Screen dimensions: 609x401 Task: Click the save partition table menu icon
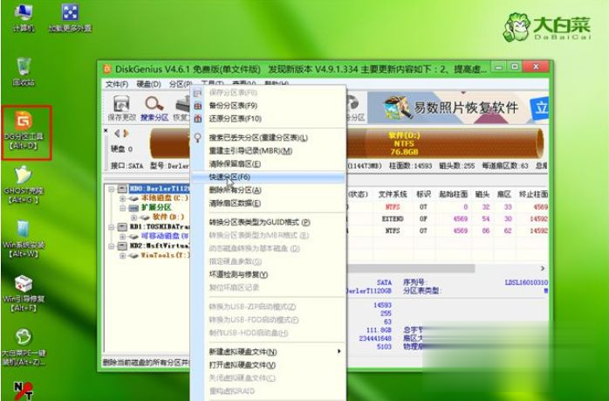point(198,93)
